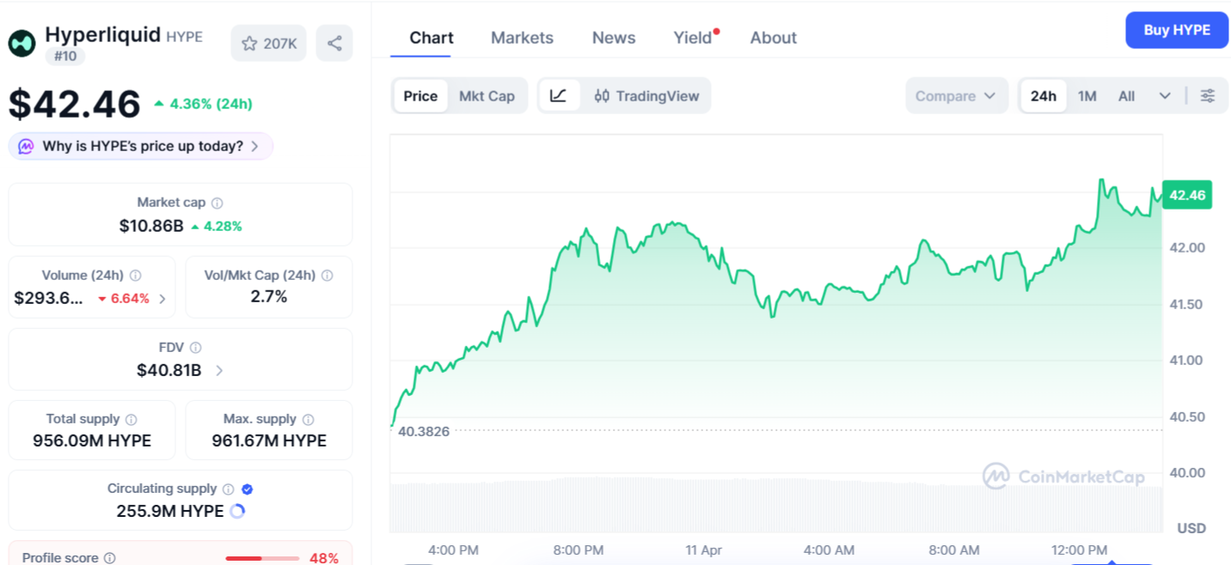
Task: Open the share icon next to watchlist
Action: coord(334,42)
